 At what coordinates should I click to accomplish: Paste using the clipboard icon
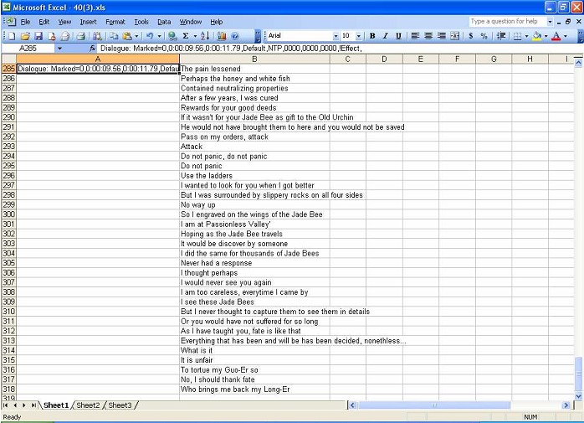tap(127, 36)
